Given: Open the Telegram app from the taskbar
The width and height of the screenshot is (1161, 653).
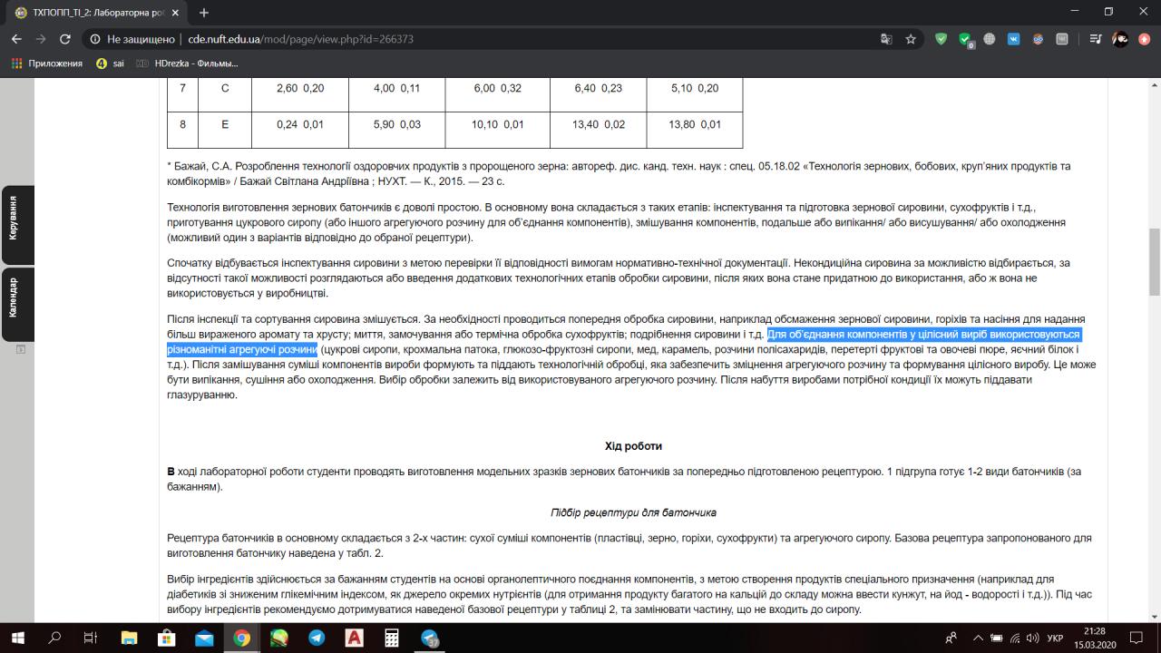Looking at the screenshot, I should [x=317, y=638].
